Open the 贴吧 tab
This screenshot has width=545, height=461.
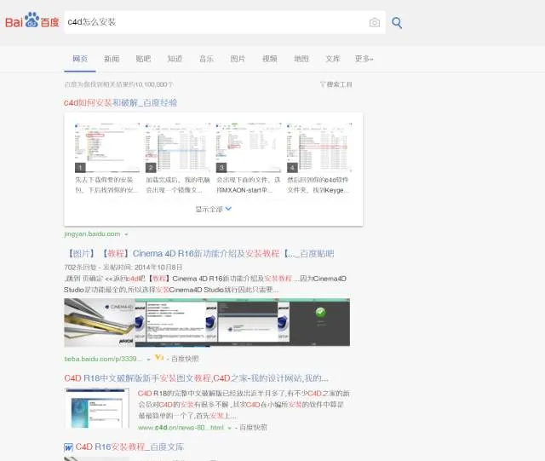point(143,59)
